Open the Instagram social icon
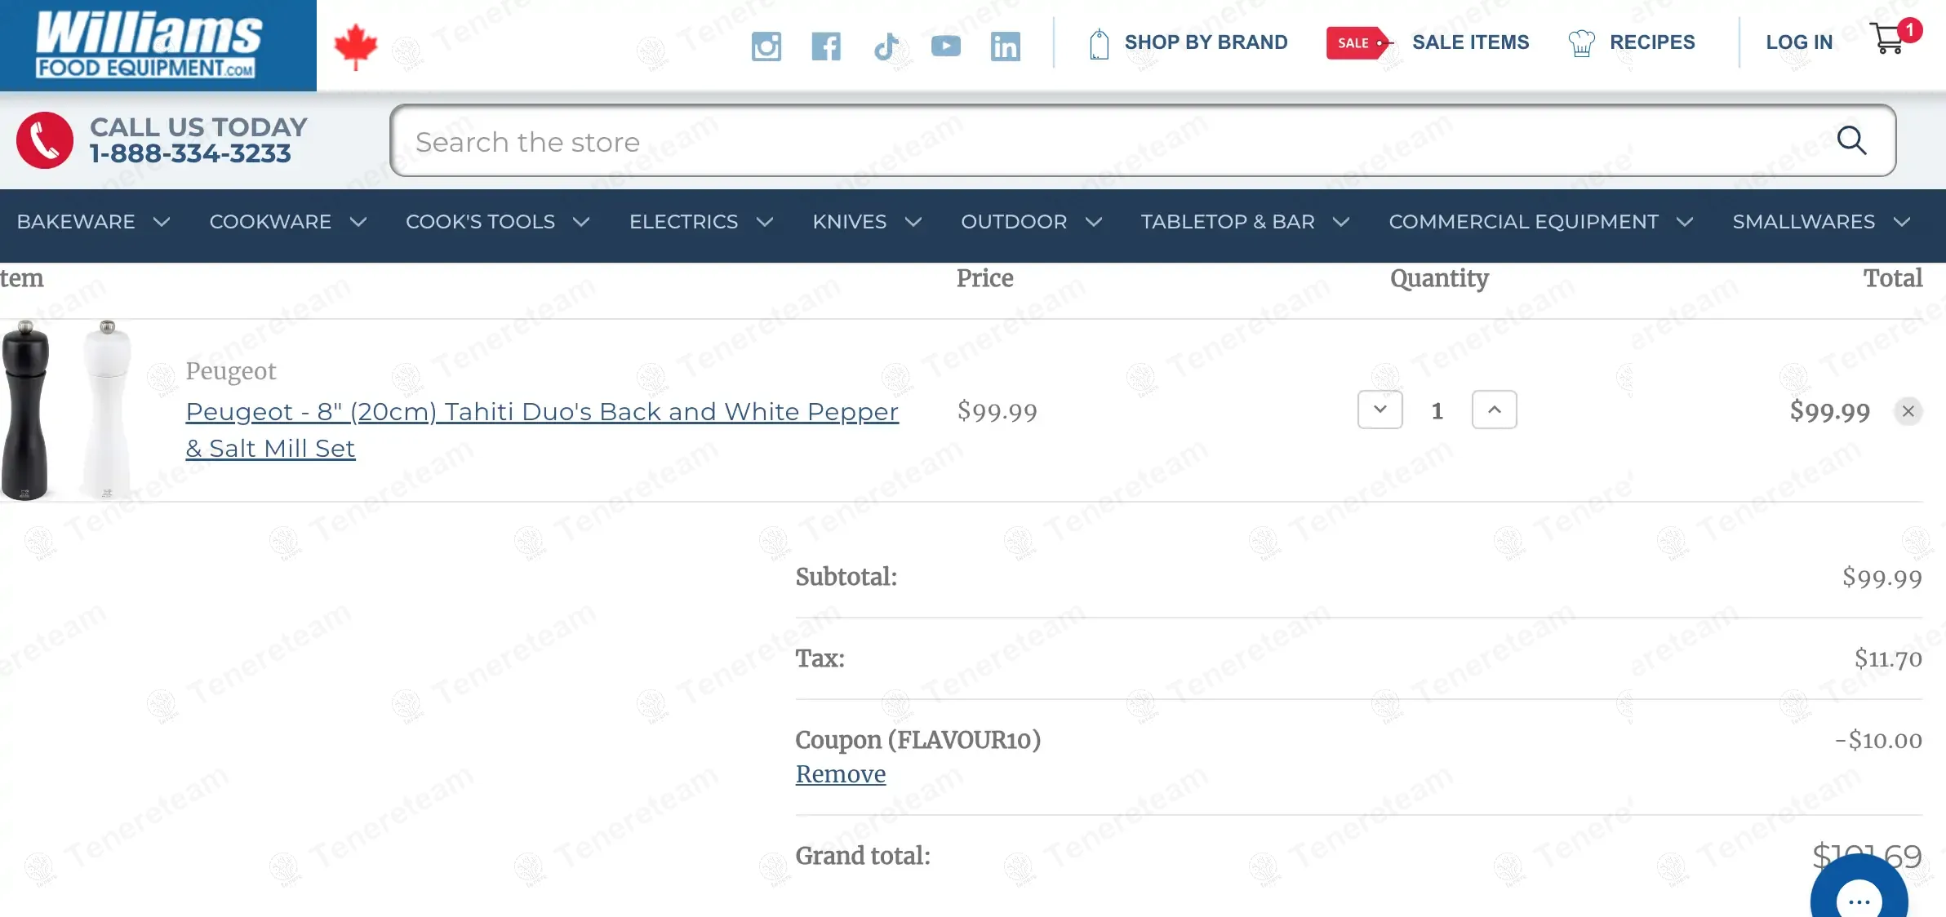Viewport: 1946px width, 917px height. point(766,47)
